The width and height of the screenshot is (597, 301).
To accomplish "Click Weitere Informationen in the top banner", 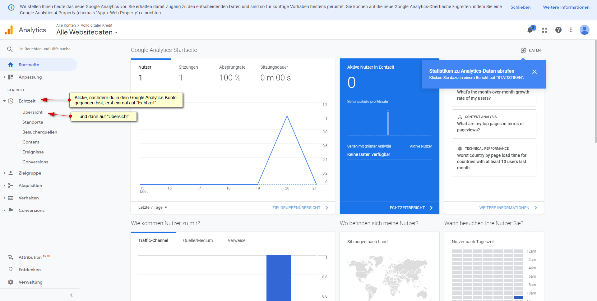I will [x=566, y=7].
